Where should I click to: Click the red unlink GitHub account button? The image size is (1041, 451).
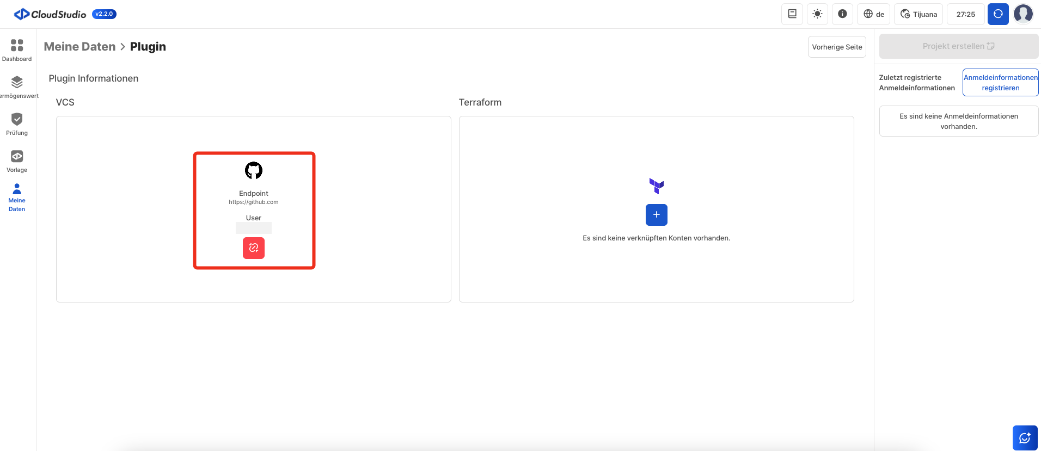pos(254,248)
